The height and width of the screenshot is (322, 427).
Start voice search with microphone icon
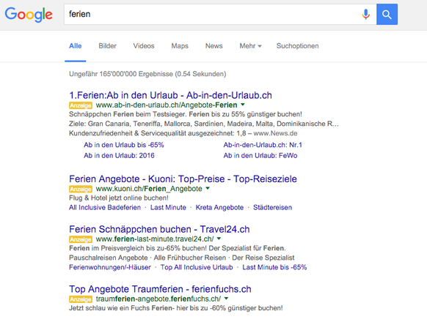click(x=365, y=14)
